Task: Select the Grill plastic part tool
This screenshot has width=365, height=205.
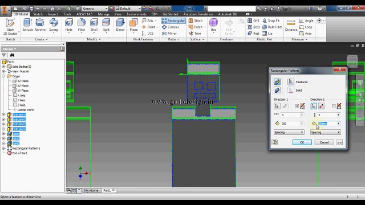Action: pyautogui.click(x=253, y=20)
